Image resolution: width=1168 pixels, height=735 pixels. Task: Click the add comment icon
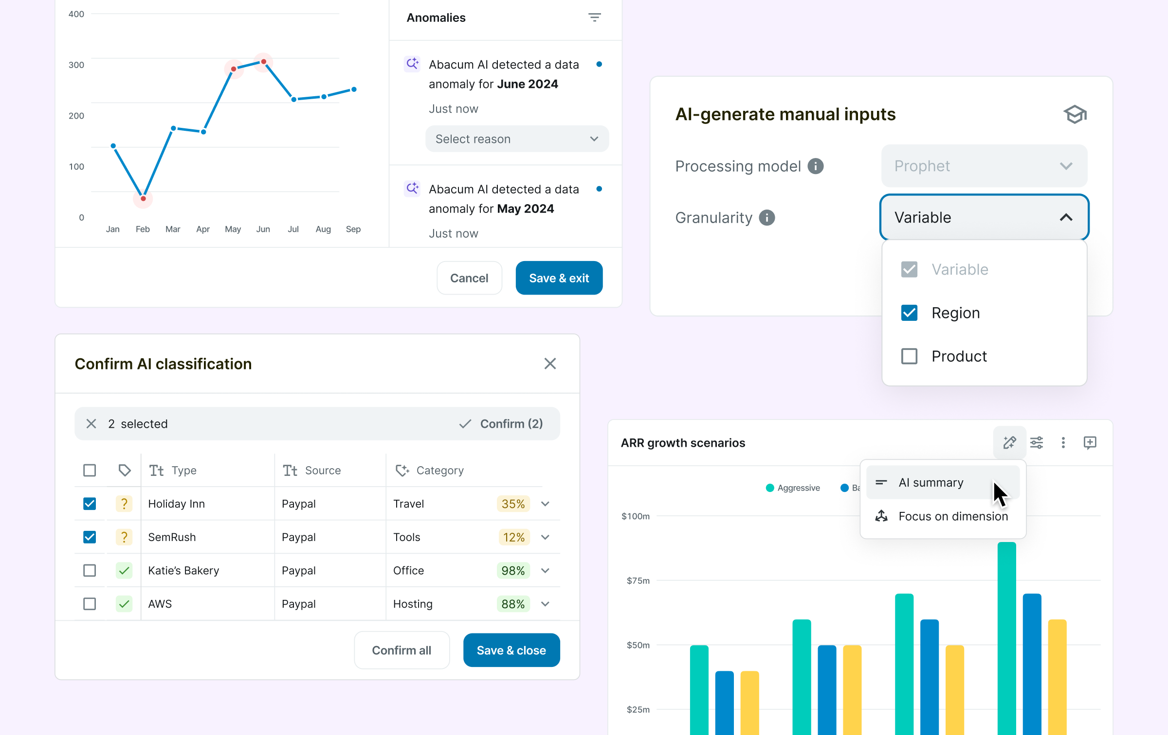(1090, 442)
